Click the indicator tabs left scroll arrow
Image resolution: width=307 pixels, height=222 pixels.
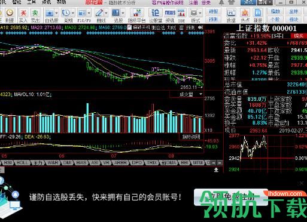214,163
